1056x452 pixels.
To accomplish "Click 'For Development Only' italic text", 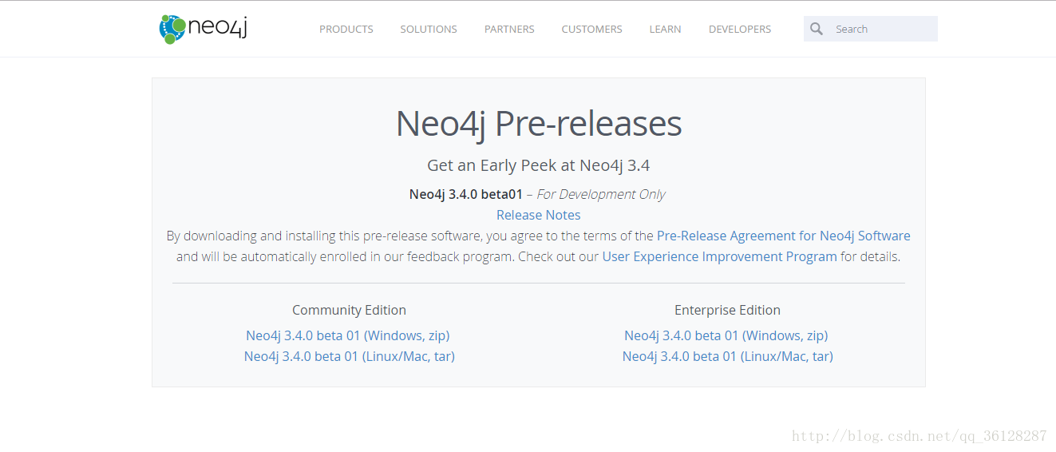I will (601, 194).
